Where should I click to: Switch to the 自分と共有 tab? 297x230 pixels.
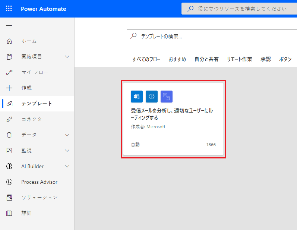206,59
